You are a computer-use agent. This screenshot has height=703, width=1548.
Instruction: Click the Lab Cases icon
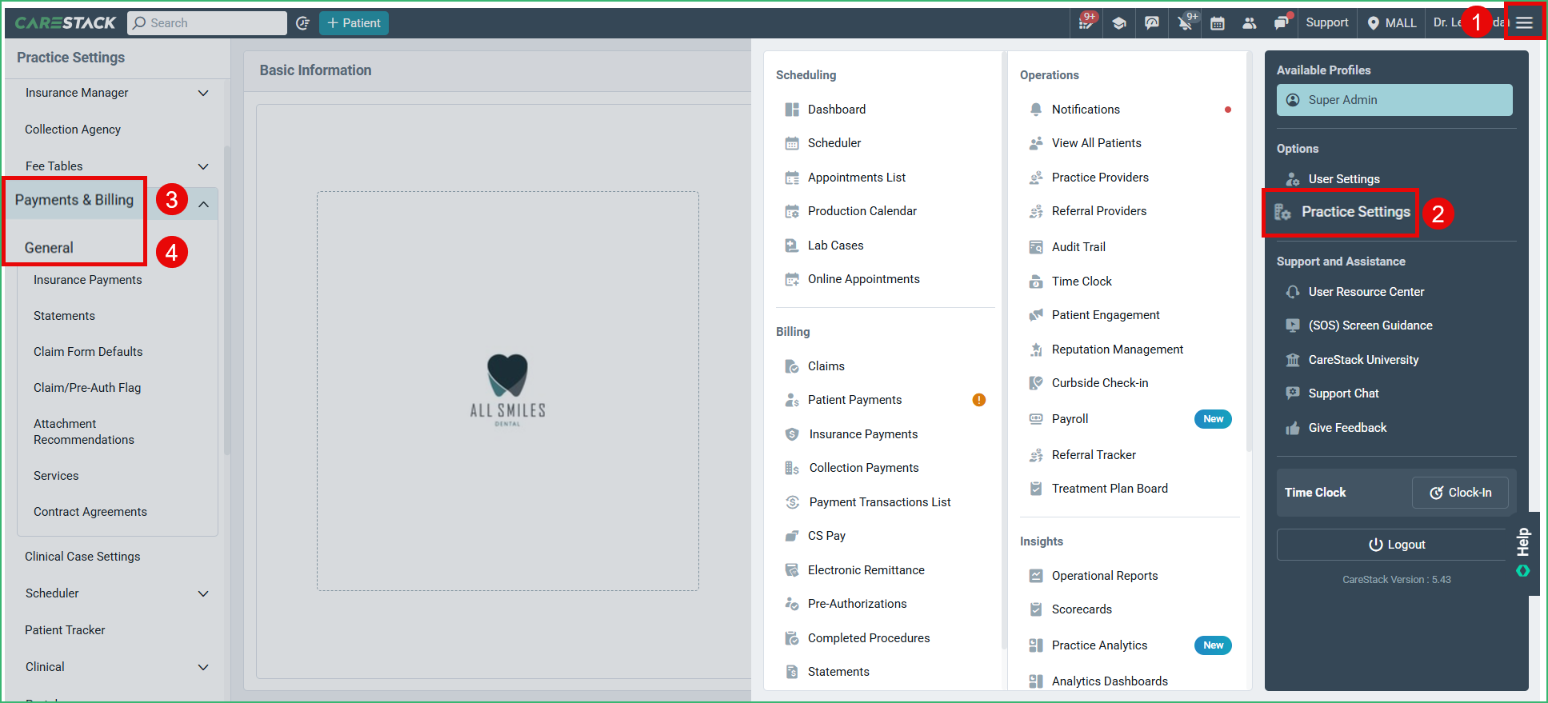[792, 246]
